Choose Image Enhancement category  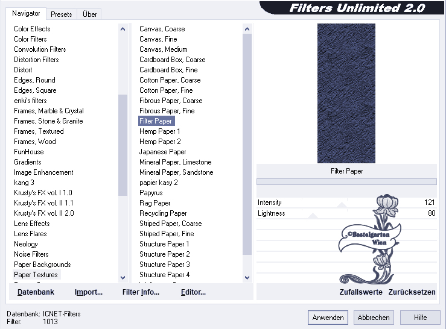pos(43,172)
